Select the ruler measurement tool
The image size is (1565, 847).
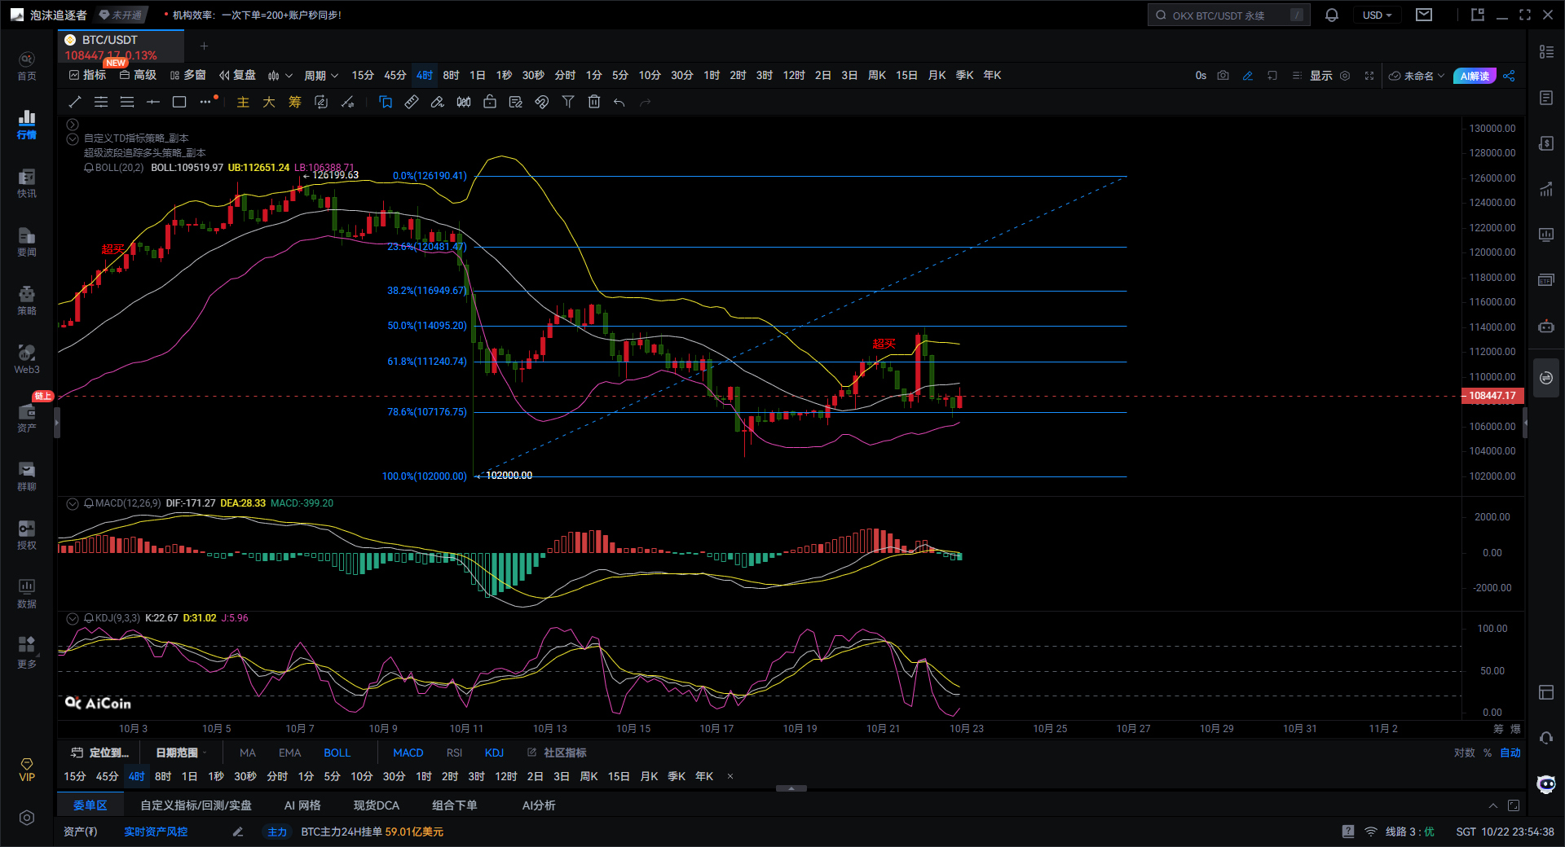click(412, 102)
